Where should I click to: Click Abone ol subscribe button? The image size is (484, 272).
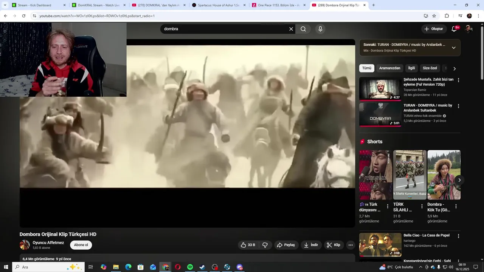[81, 245]
